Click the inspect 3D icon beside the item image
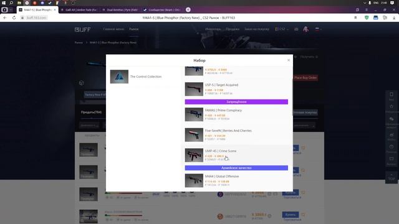The image size is (399, 224). (x=82, y=83)
